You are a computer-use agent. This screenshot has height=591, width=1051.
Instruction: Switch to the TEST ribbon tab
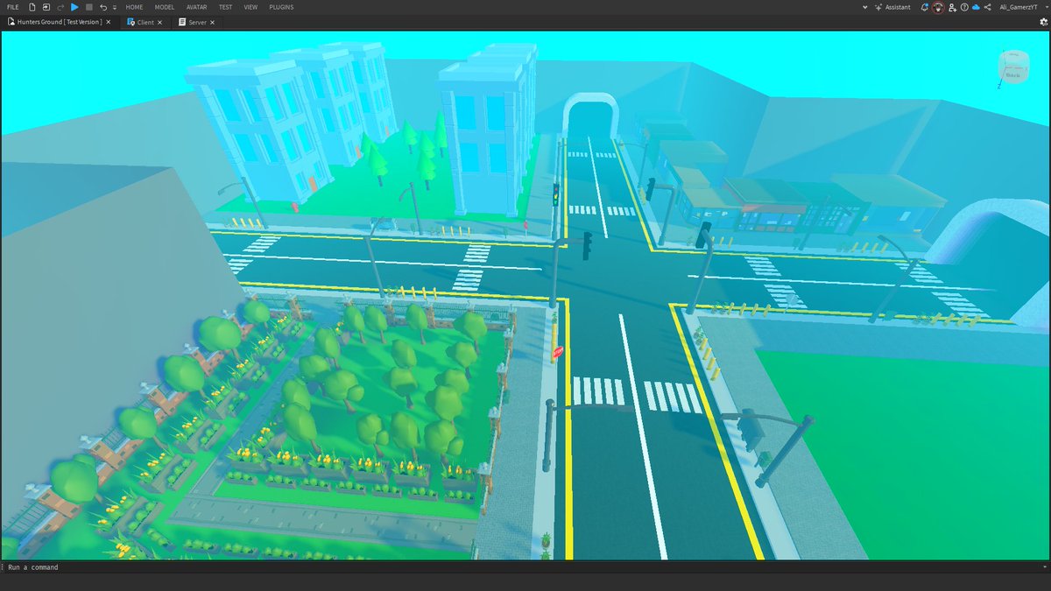pos(226,7)
